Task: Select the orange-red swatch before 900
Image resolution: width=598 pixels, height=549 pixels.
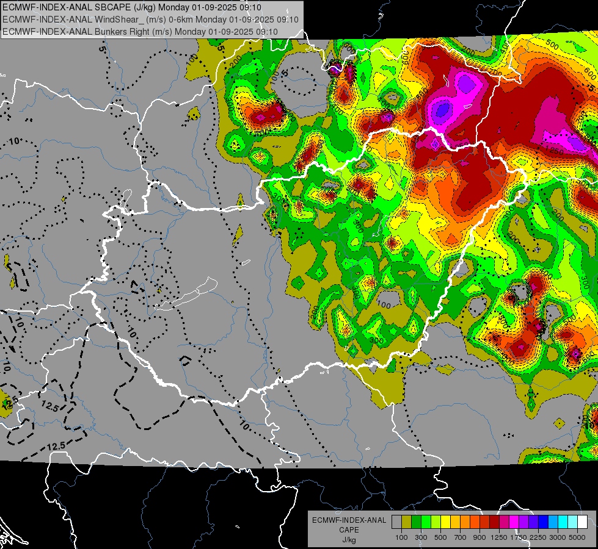Action: point(475,522)
